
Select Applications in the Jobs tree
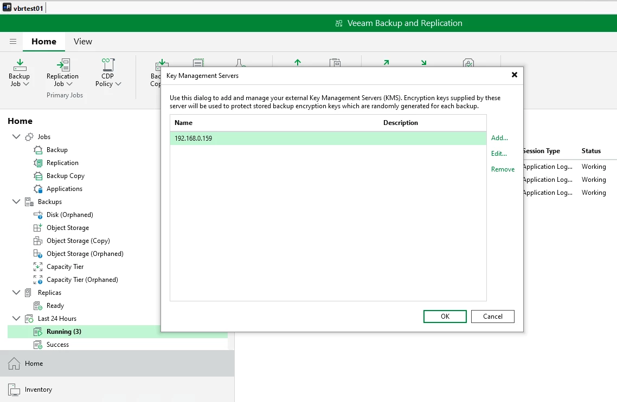click(x=65, y=189)
